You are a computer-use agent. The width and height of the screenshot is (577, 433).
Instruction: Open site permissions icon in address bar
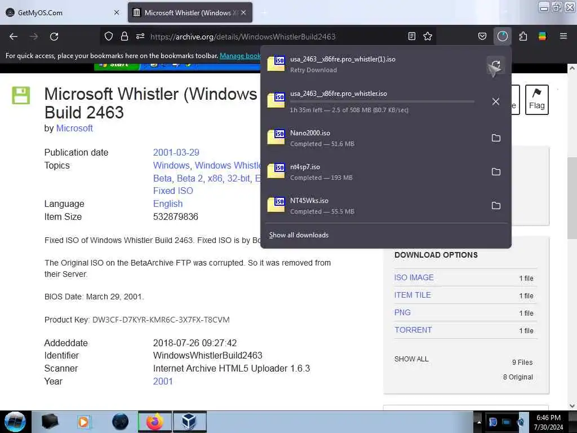[x=140, y=37]
